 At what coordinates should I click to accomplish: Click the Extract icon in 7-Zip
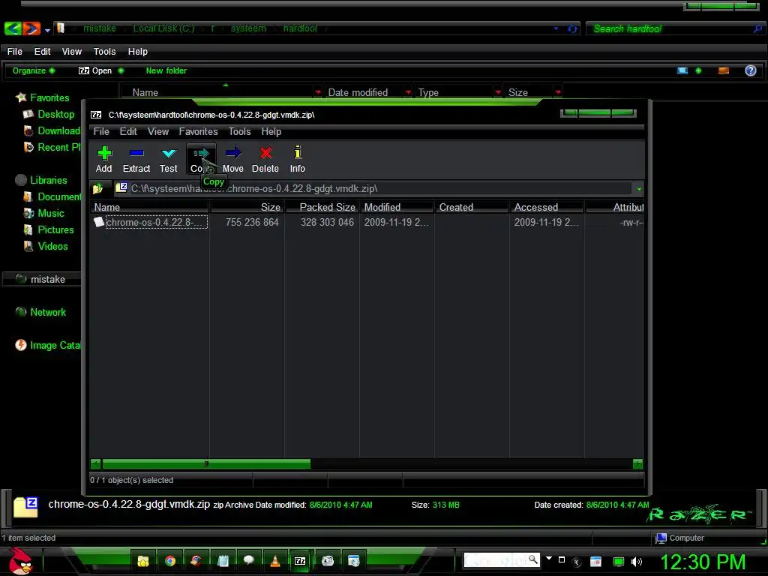(136, 159)
